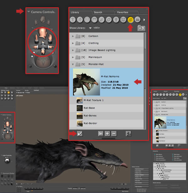Click the add-runtime folder icon near Show Library
Image resolution: width=188 pixels, height=193 pixels.
(x=141, y=28)
